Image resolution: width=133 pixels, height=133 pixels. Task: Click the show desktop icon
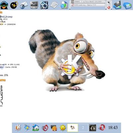(27, 128)
